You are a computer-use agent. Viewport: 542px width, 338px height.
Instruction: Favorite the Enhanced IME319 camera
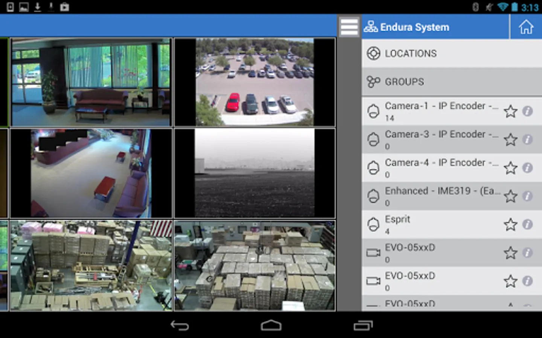point(510,196)
